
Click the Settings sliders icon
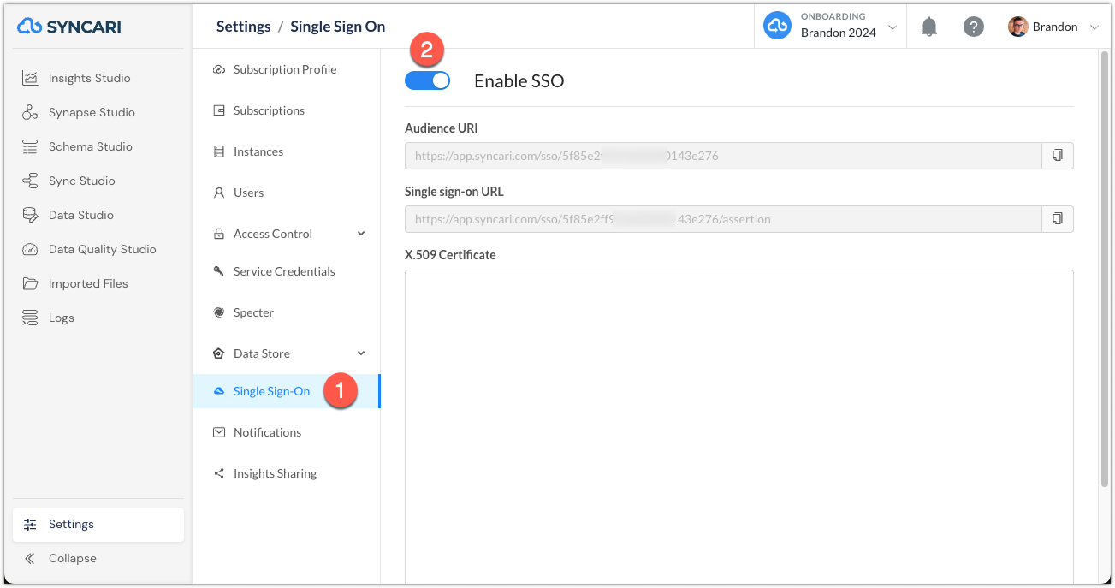(x=30, y=524)
